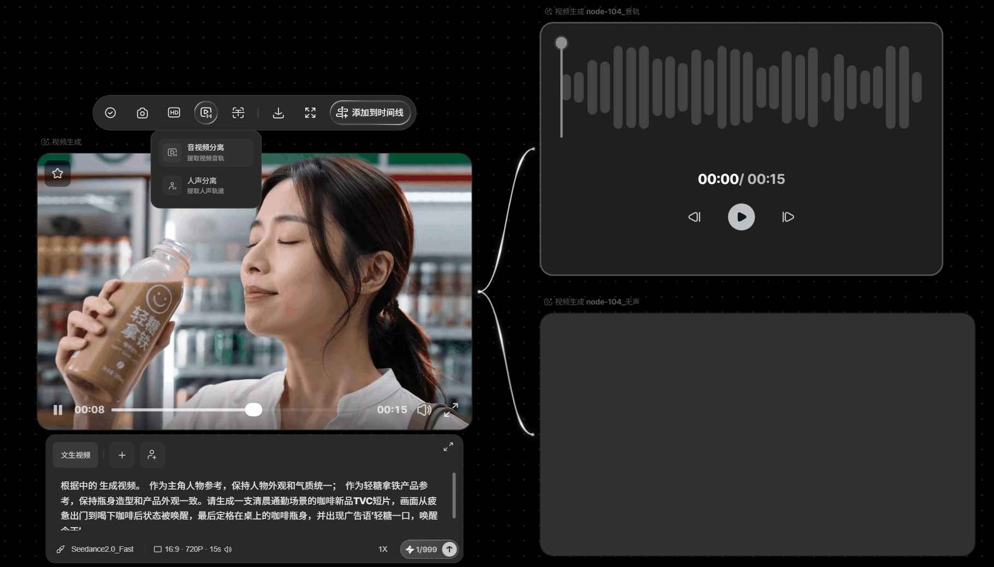Viewport: 994px width, 567px height.
Task: Click the audio waveform playhead handle
Action: (x=561, y=43)
